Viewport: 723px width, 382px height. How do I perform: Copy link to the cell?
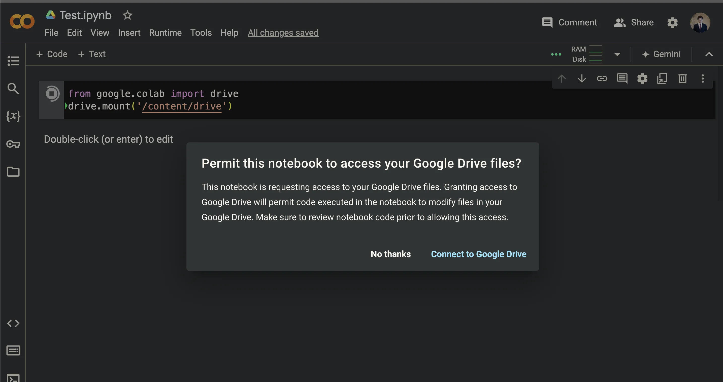(602, 79)
